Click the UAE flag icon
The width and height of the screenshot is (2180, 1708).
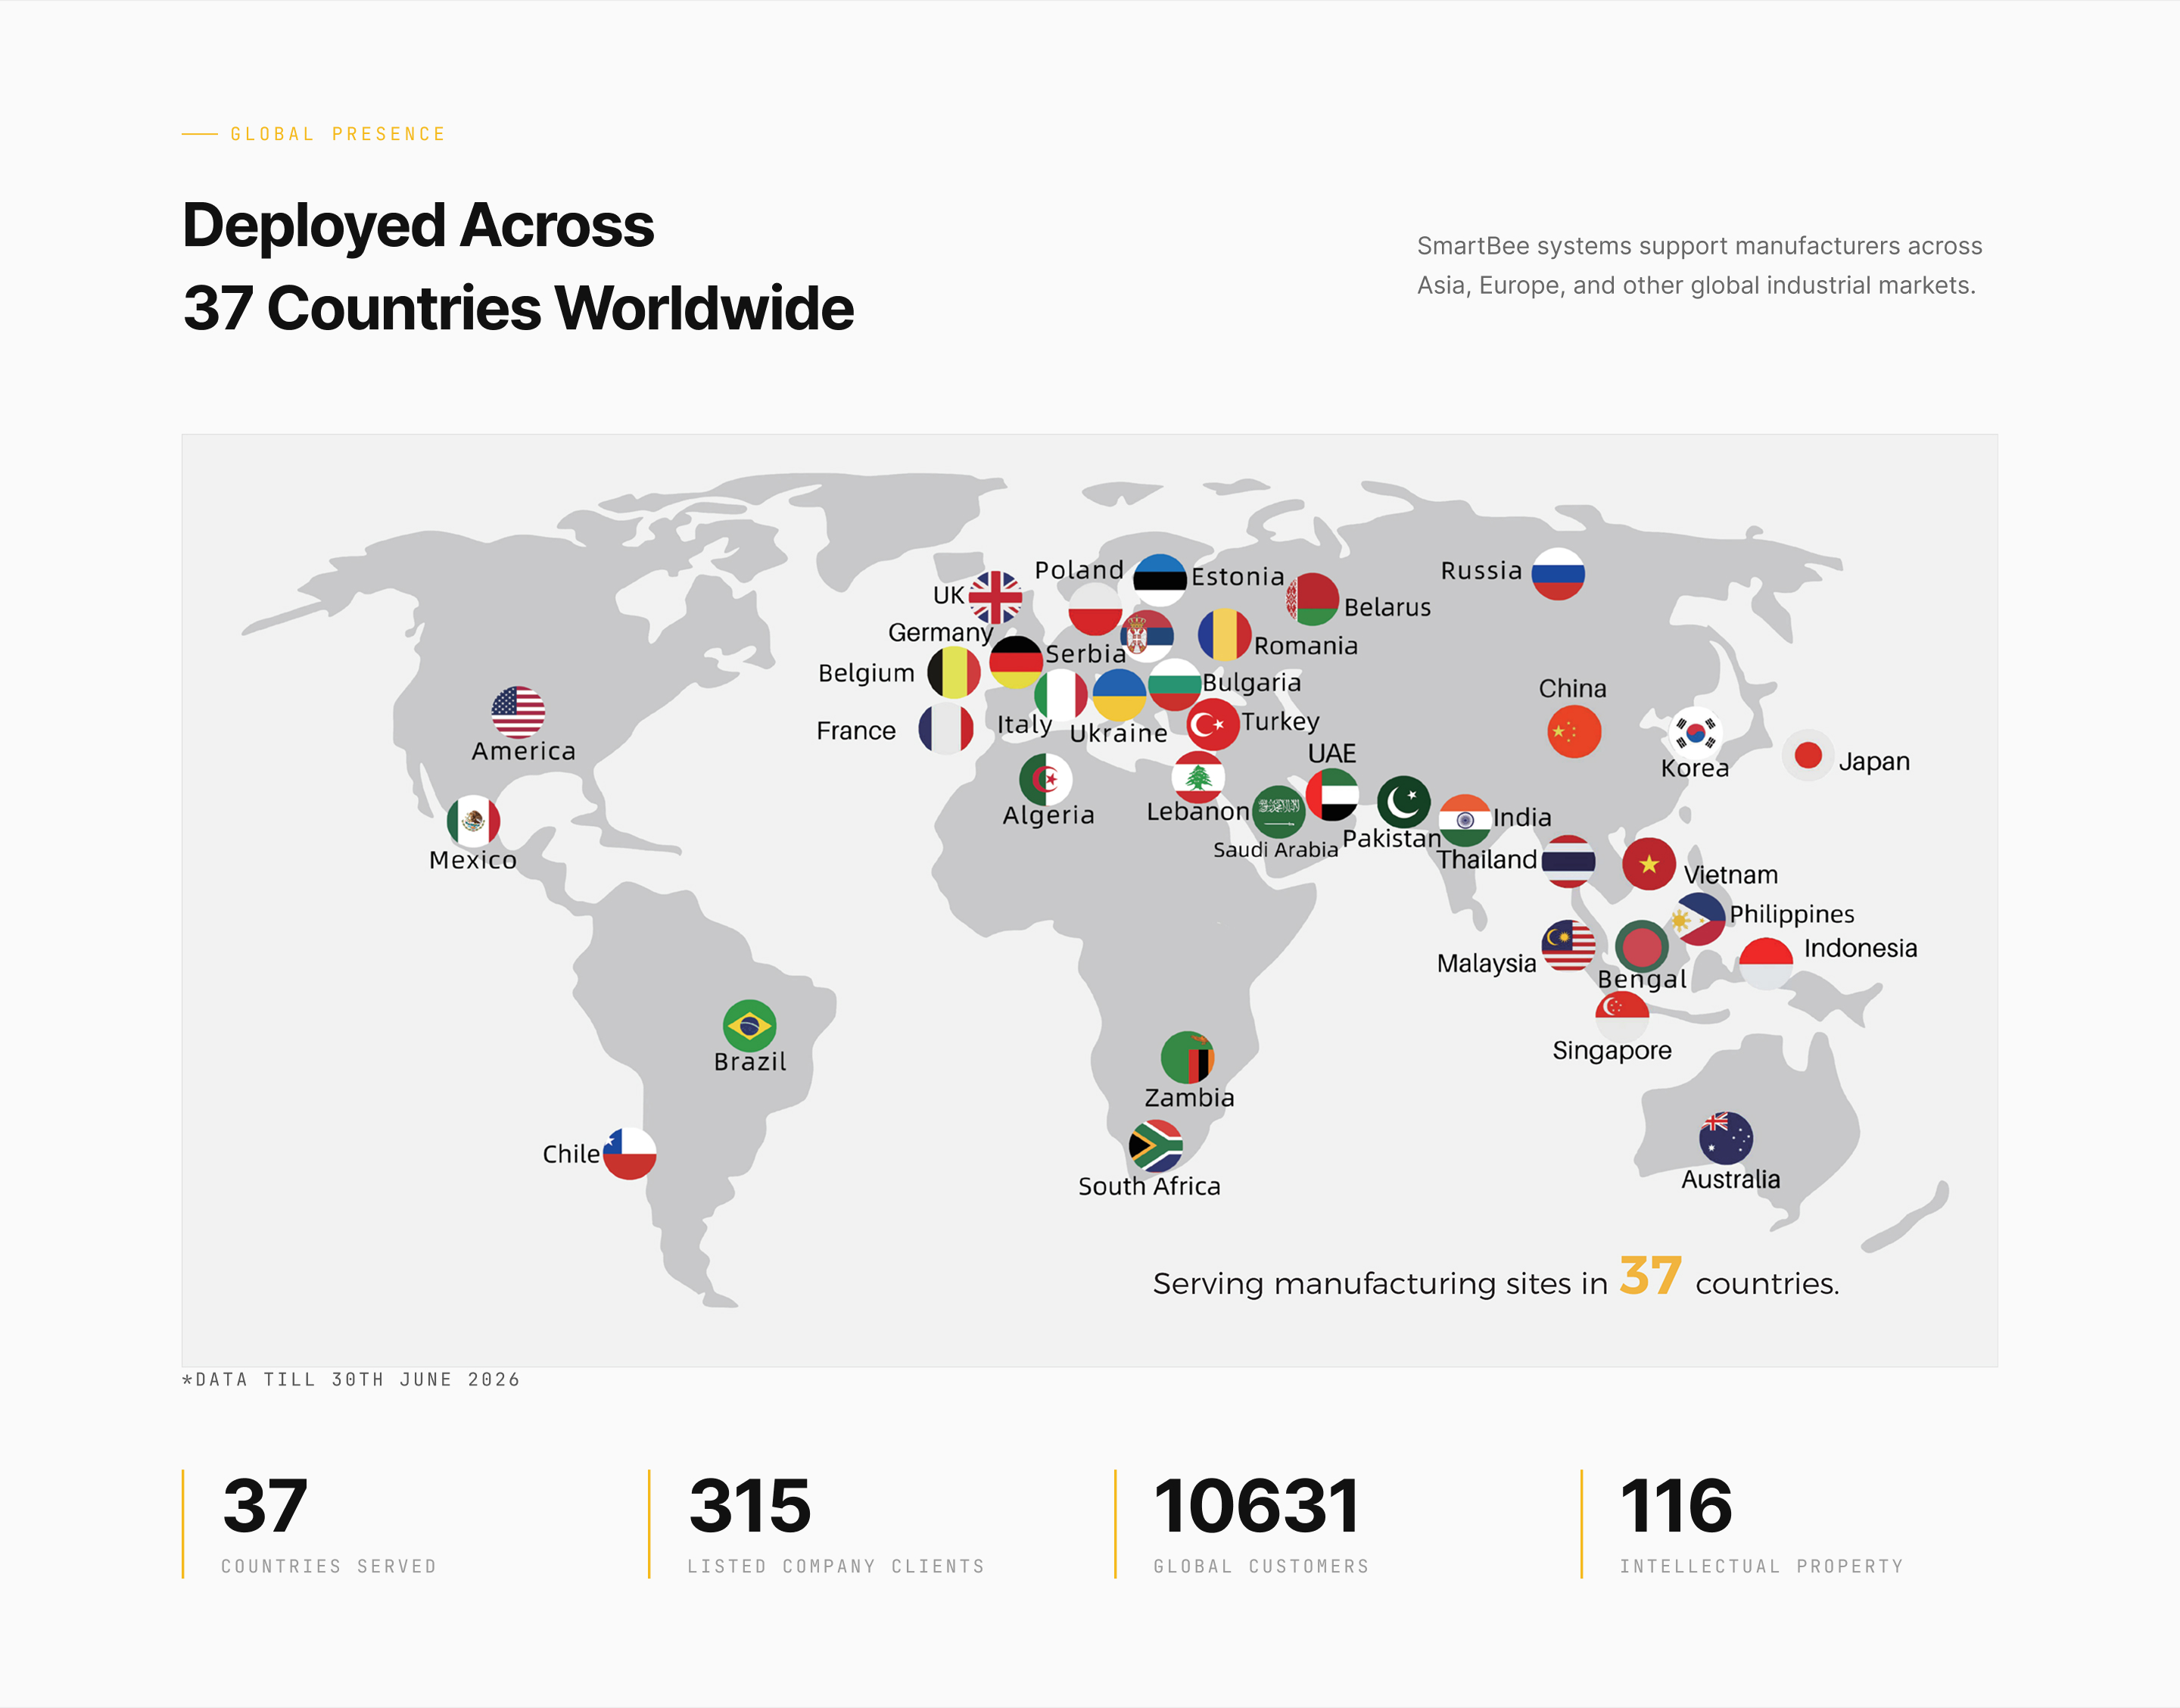[x=1331, y=794]
